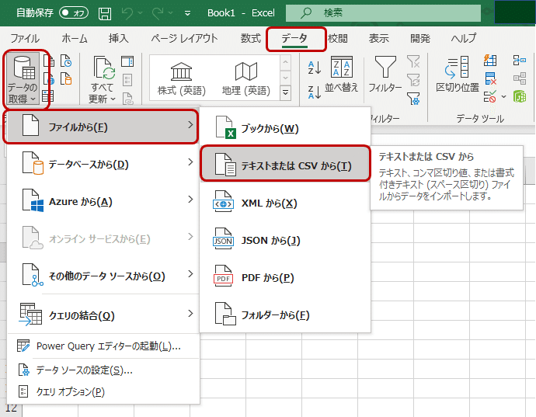
Task: Click the 区切り位置 text to columns button
Action: click(458, 75)
